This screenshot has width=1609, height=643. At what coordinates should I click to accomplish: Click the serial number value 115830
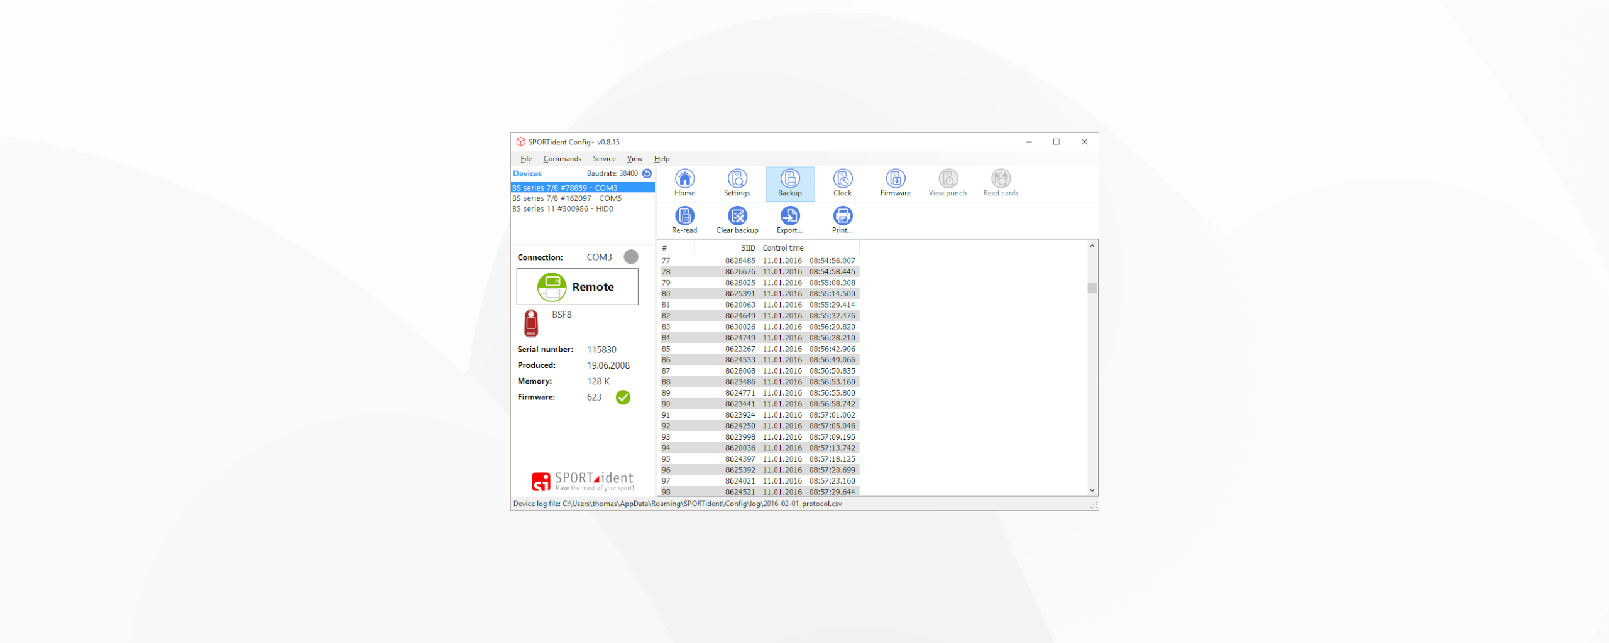click(601, 349)
